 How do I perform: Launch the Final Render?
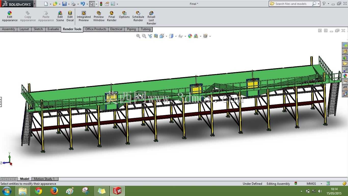[x=112, y=16]
